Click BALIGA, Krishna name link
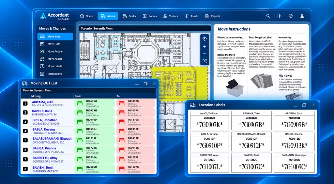Screen dimensions: 334x184 [x=44, y=148]
